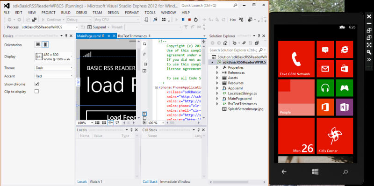The height and width of the screenshot is (186, 374).
Task: Expand References node in Solution Explorer
Action: click(217, 73)
